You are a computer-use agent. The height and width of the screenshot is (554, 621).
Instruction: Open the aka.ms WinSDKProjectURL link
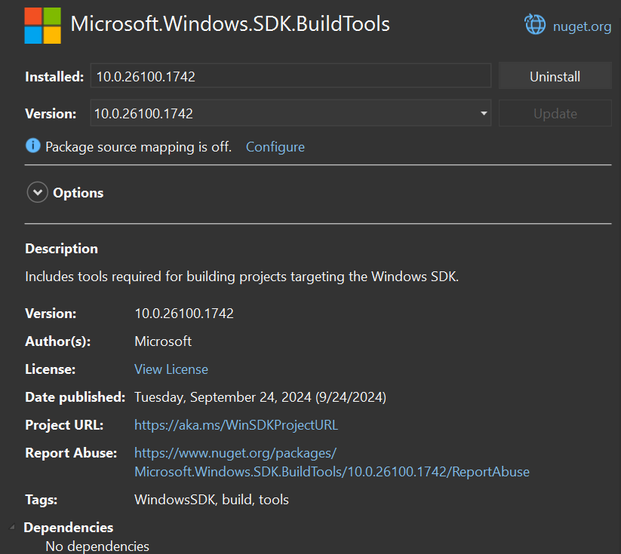[x=236, y=425]
